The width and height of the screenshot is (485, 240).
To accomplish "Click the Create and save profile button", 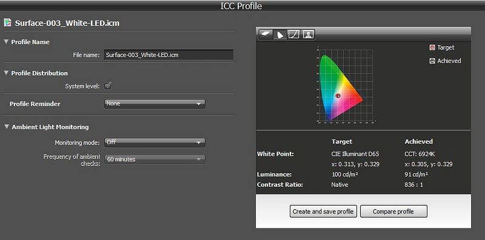I will (x=323, y=212).
